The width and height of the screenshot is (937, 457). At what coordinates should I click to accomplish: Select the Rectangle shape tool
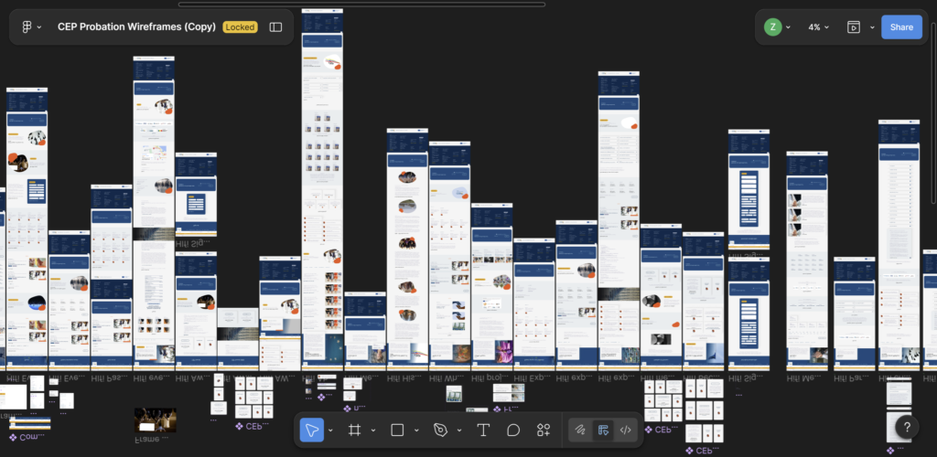click(398, 430)
